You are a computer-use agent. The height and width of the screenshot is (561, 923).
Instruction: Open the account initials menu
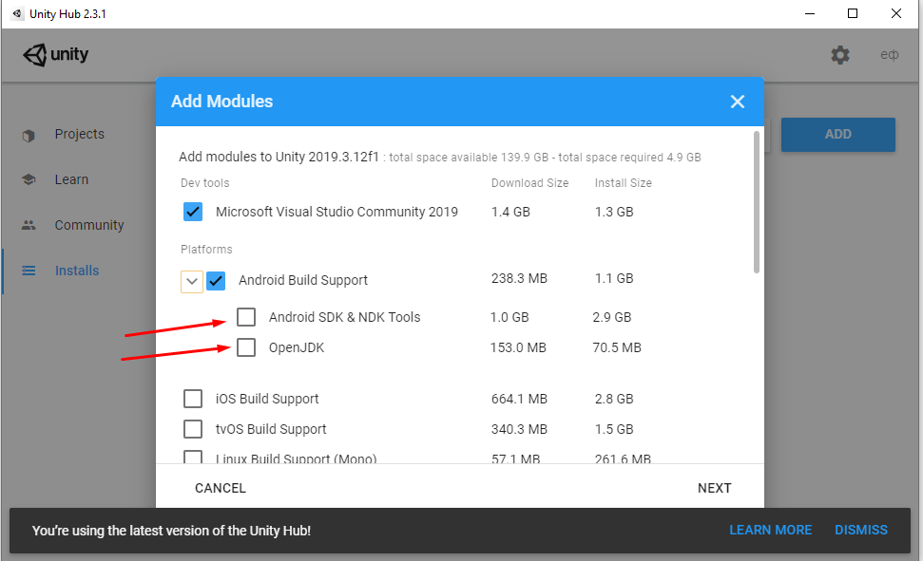(x=890, y=55)
